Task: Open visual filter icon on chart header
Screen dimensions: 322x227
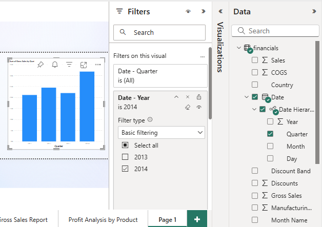Action: (x=69, y=65)
